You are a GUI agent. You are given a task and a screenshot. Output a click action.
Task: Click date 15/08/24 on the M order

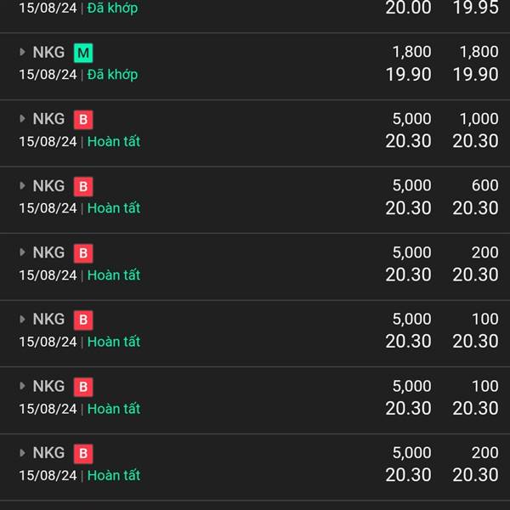48,75
